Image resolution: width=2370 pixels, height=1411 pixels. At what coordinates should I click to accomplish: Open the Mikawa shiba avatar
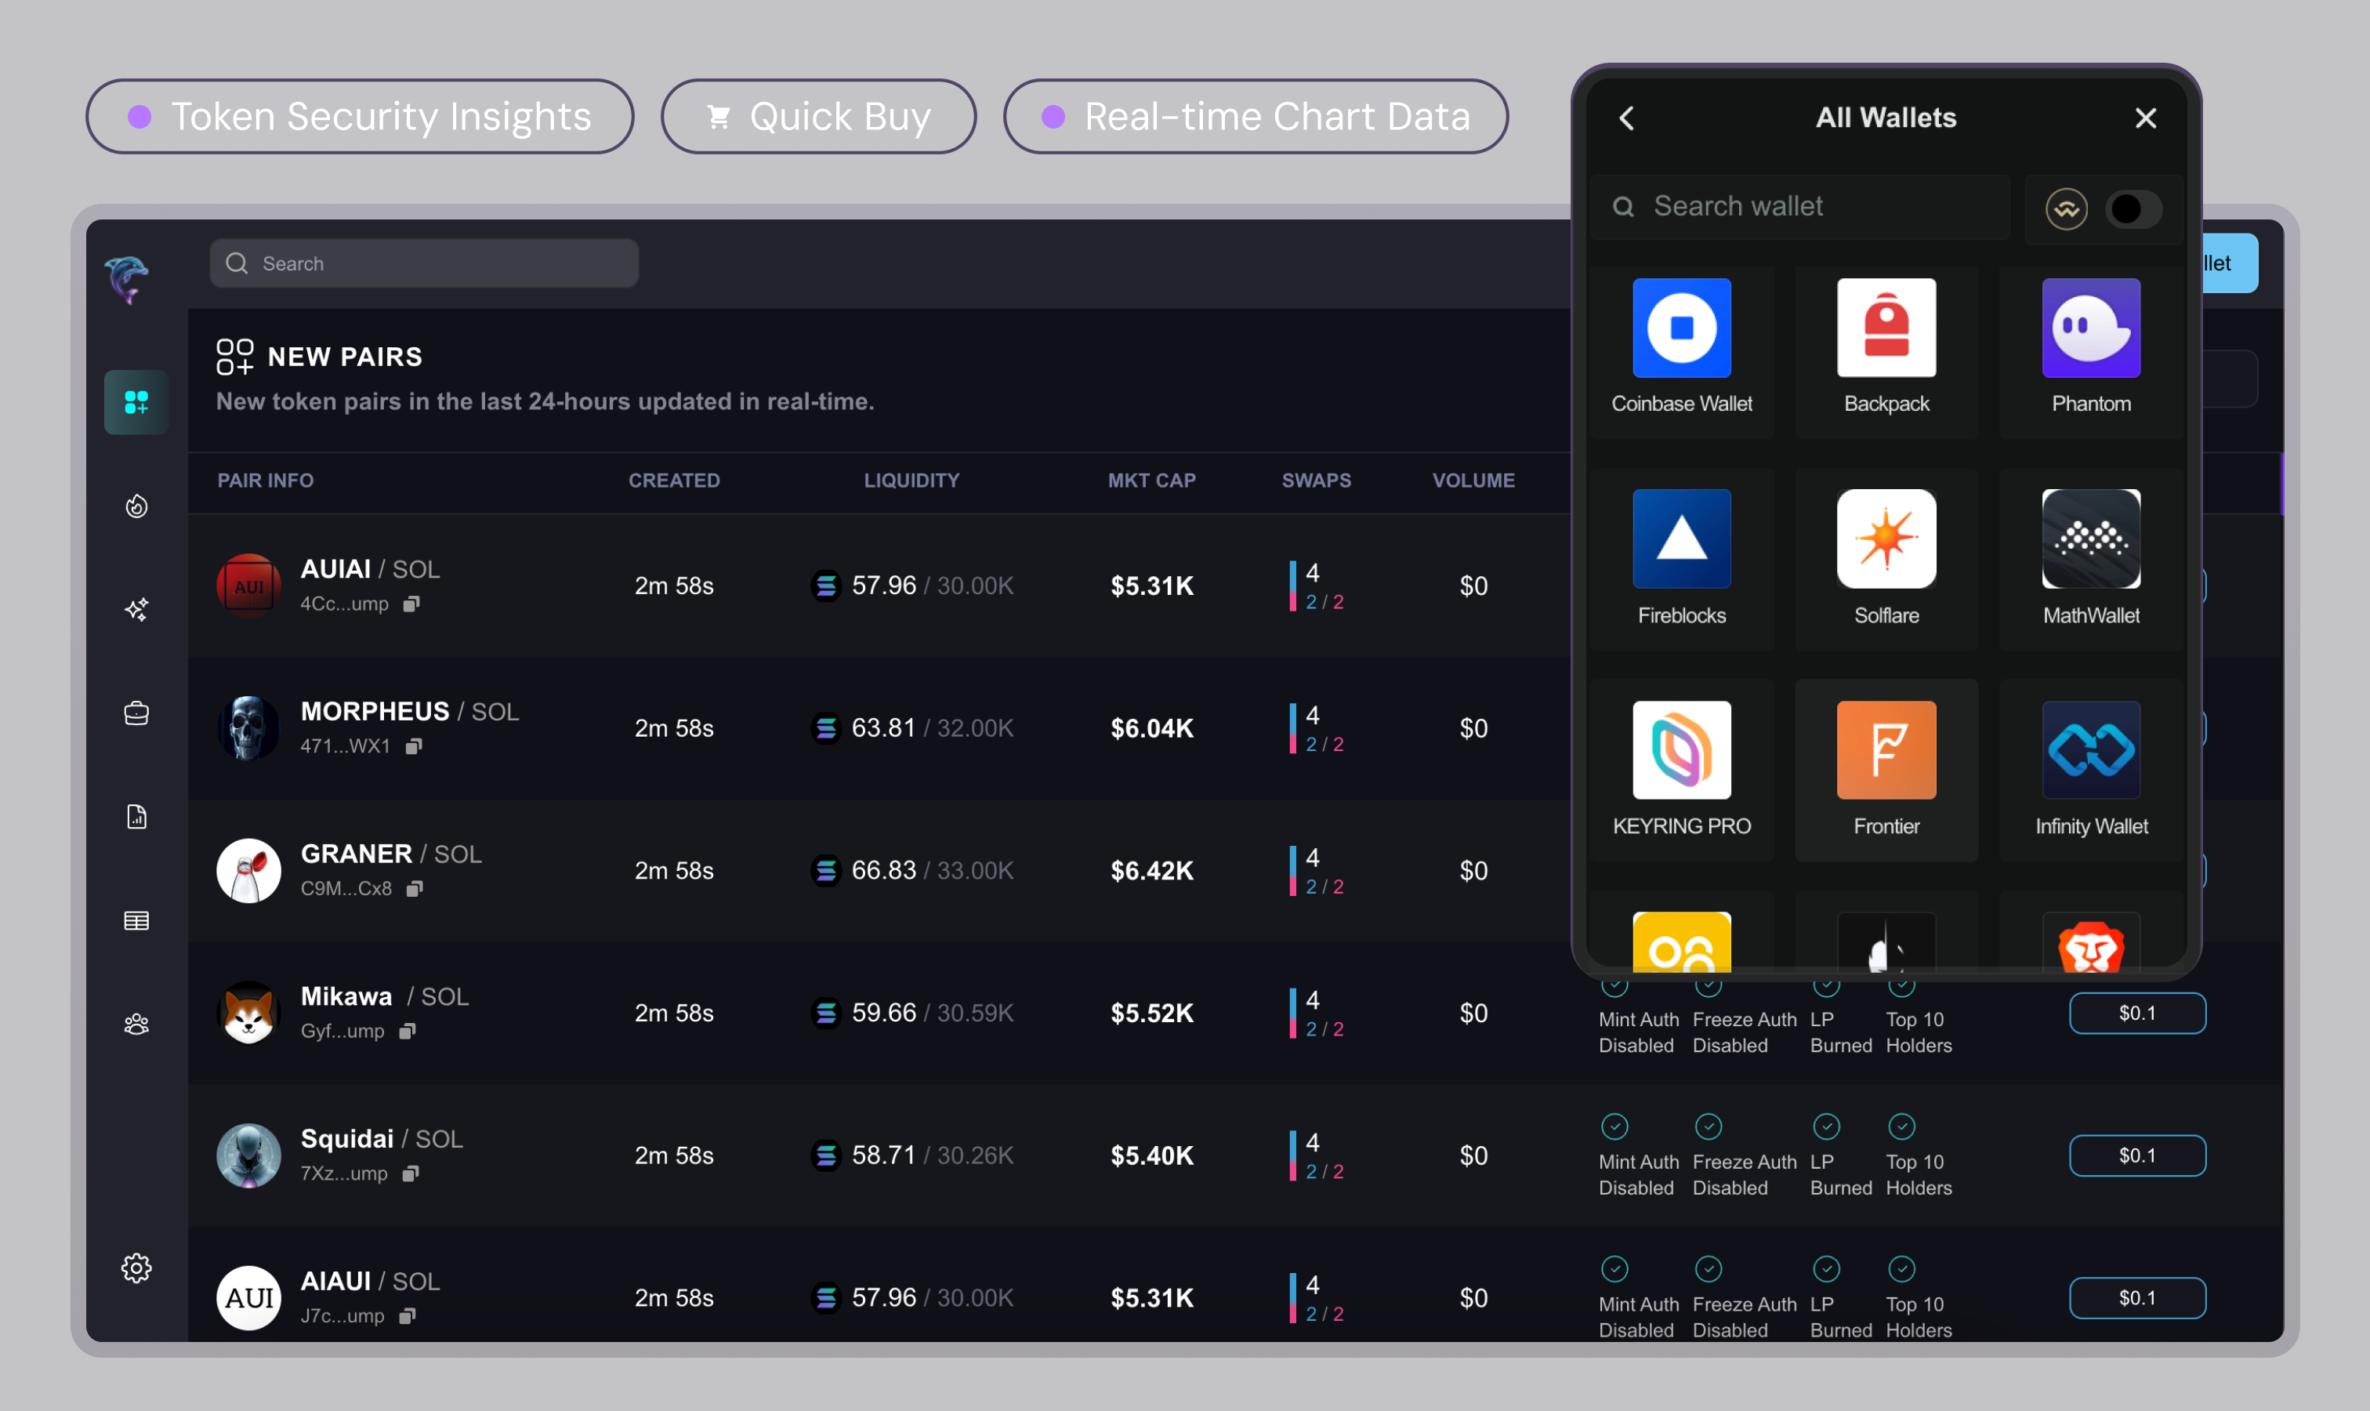(x=248, y=1013)
